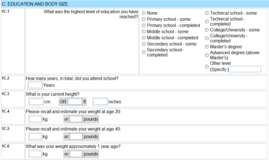Screen dimensions: 269x160
Task: Click the age 40 weight pounds field
Action: [x=76, y=136]
